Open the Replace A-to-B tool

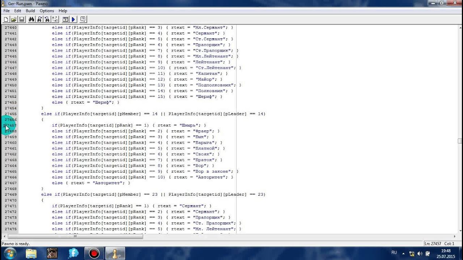tap(55, 19)
